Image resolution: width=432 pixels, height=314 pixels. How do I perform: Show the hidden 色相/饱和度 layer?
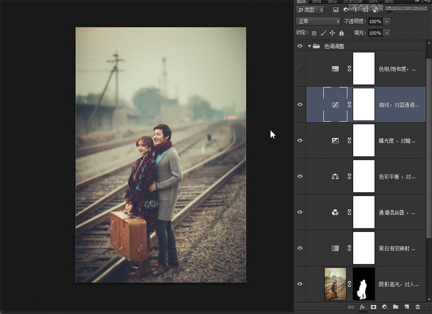(300, 69)
